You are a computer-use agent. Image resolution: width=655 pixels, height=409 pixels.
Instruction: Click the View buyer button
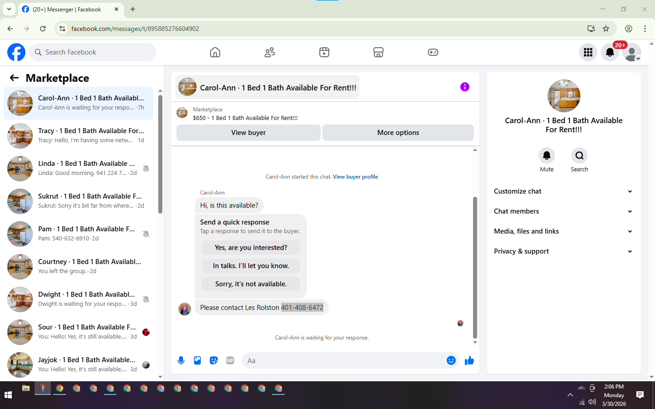(x=248, y=133)
